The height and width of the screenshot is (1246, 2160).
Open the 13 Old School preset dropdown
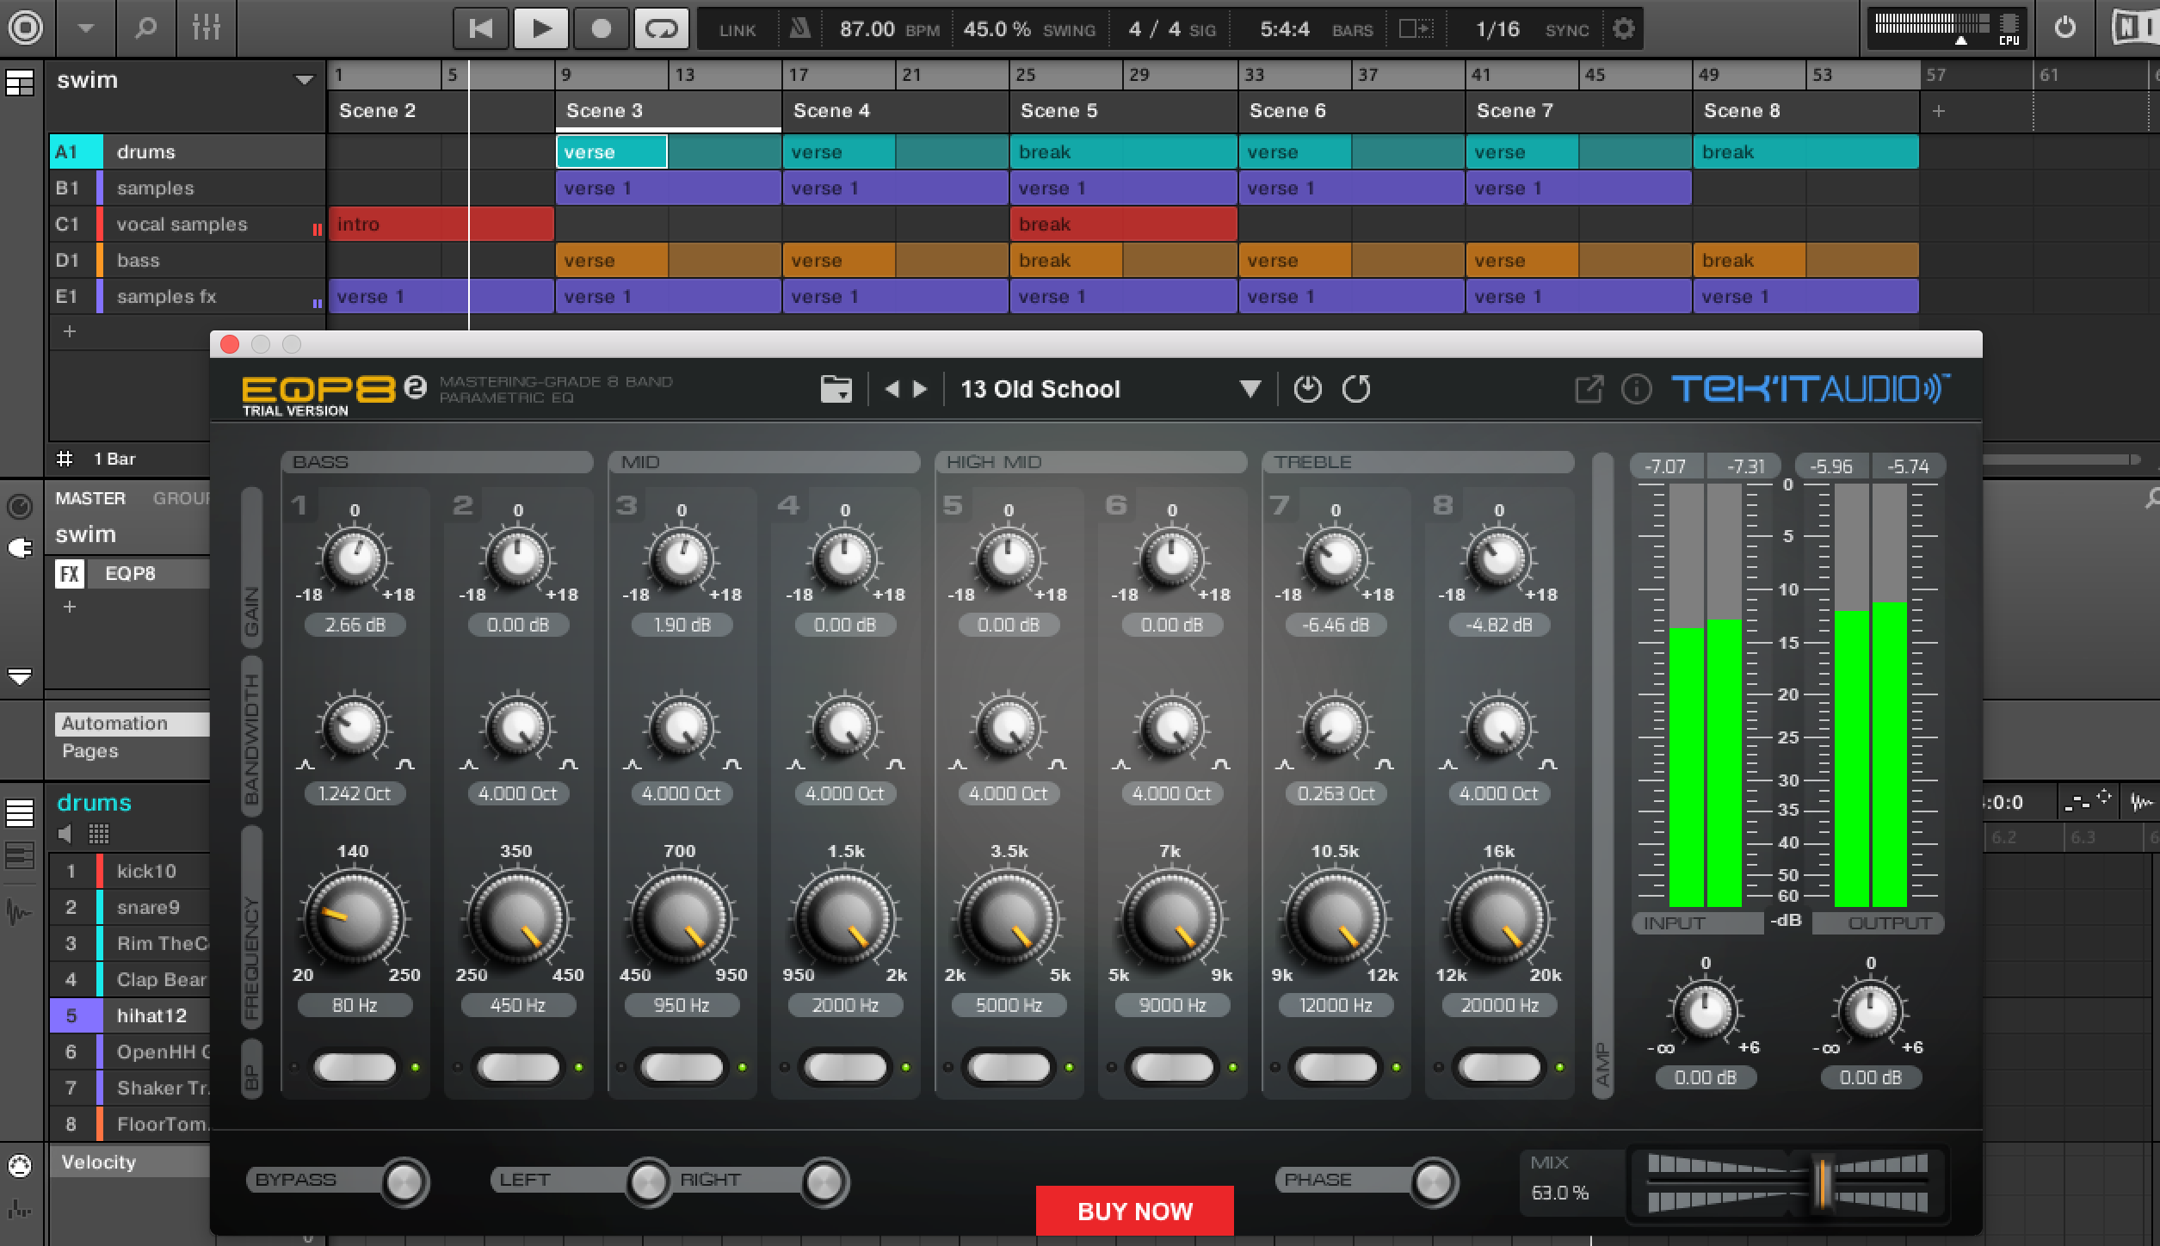(x=1250, y=389)
